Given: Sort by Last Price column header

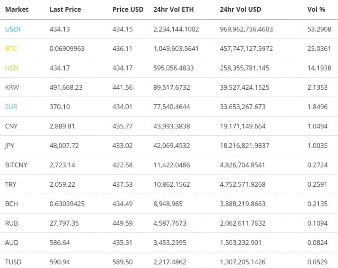Looking at the screenshot, I should click(66, 9).
